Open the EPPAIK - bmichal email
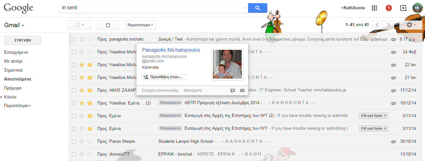The height and width of the screenshot is (161, 425). [175, 154]
